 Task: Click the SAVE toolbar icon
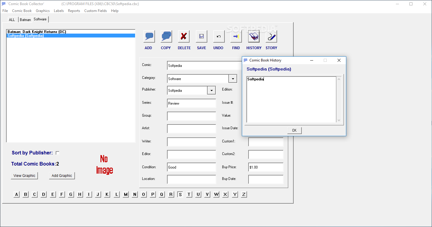202,37
